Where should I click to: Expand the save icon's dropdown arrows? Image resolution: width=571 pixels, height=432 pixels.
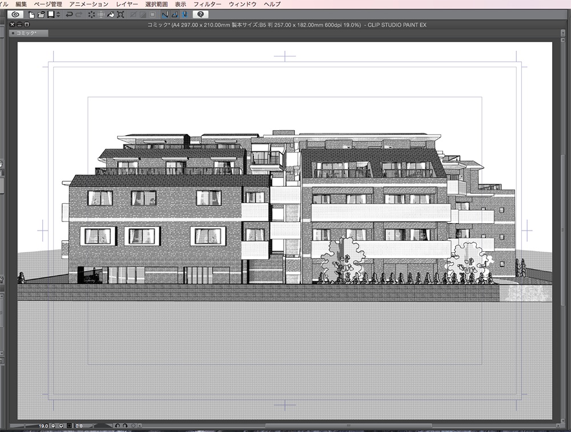57,15
